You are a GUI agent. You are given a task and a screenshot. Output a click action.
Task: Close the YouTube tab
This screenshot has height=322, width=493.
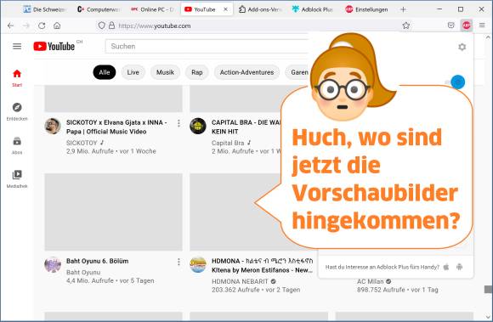click(225, 9)
